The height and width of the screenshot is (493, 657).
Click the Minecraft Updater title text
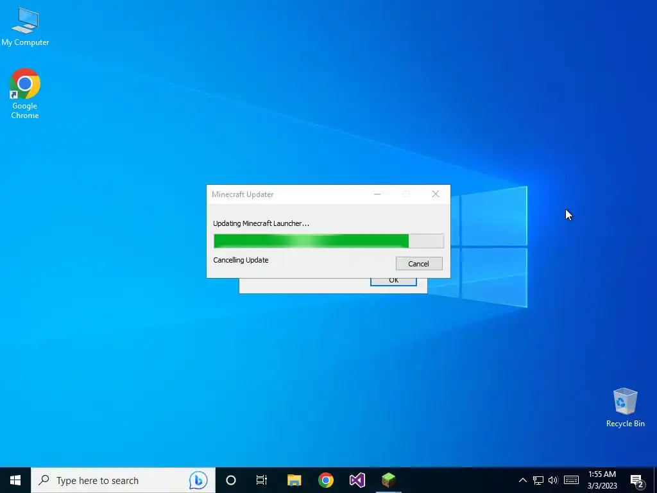pos(243,195)
